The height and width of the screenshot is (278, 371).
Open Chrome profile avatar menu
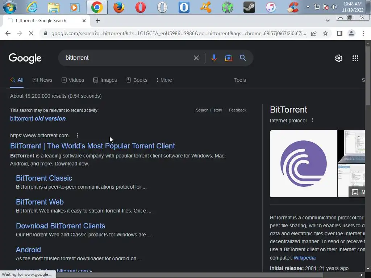(351, 33)
